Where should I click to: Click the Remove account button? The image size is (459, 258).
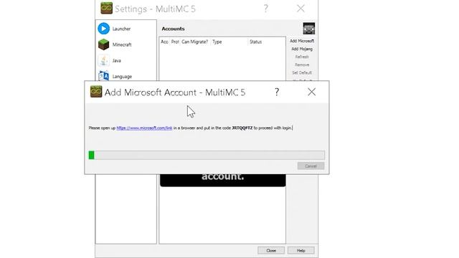[x=302, y=64]
